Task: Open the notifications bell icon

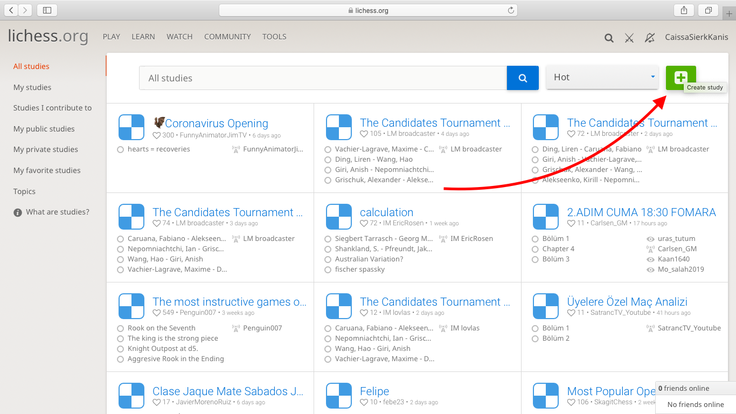Action: [x=650, y=38]
